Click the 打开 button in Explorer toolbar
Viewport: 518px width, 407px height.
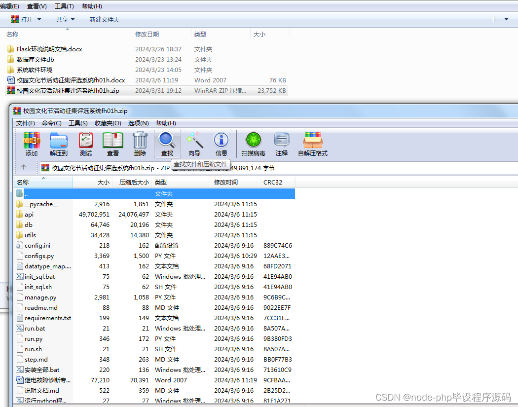26,19
